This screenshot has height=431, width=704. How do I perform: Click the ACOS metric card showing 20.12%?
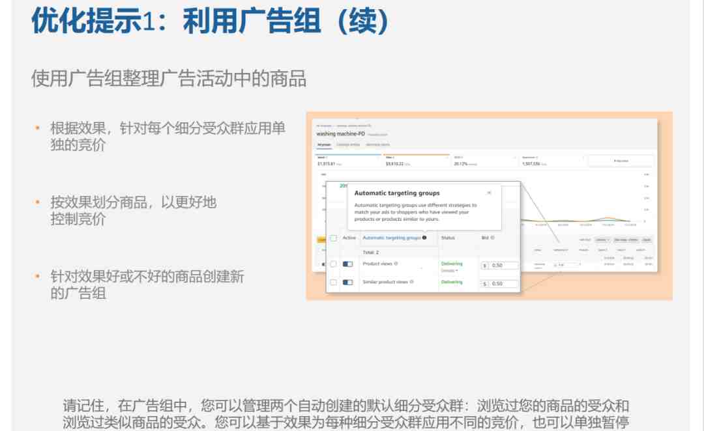(485, 161)
